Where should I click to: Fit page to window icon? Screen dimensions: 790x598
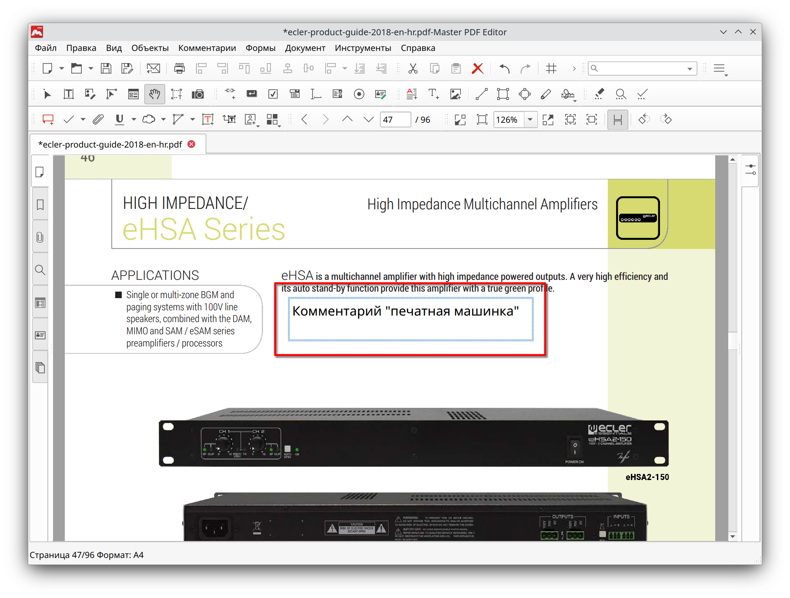click(x=482, y=119)
